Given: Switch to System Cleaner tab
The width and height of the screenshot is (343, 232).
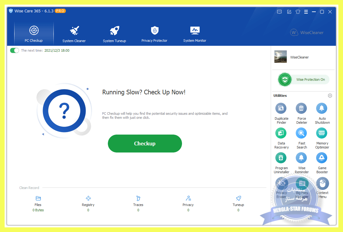Looking at the screenshot, I should pyautogui.click(x=74, y=34).
